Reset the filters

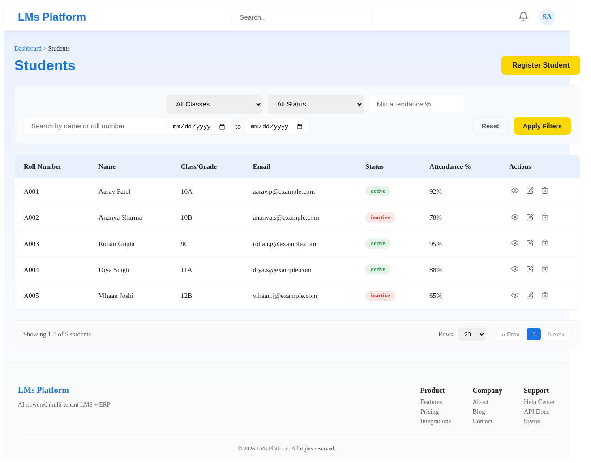(490, 126)
